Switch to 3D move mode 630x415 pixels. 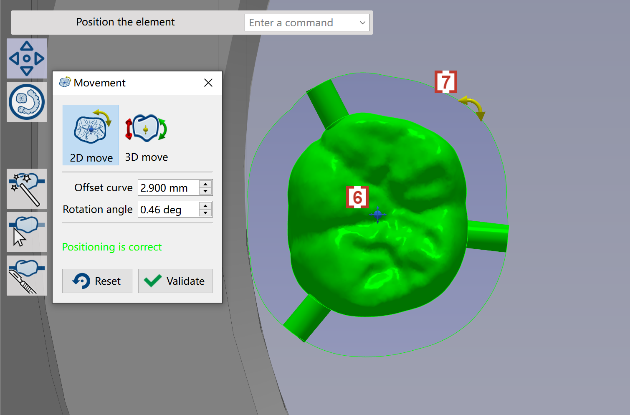coord(147,135)
